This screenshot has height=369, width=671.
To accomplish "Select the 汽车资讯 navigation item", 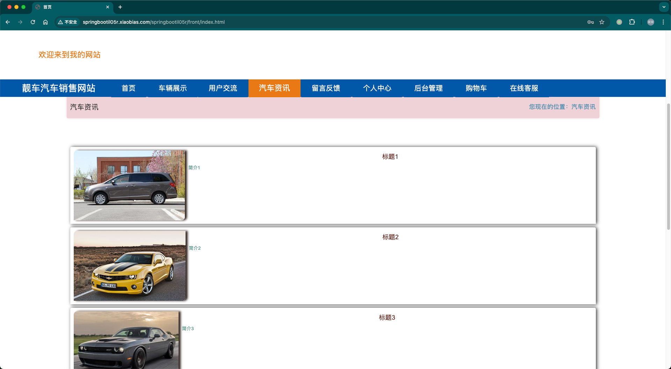I will tap(274, 88).
